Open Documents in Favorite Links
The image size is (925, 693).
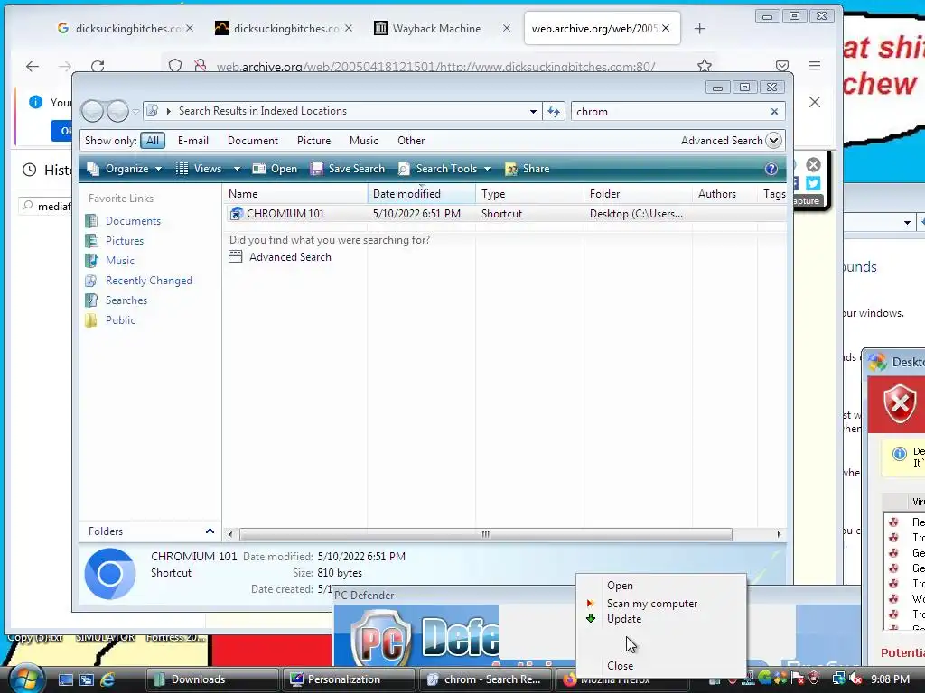(x=133, y=221)
